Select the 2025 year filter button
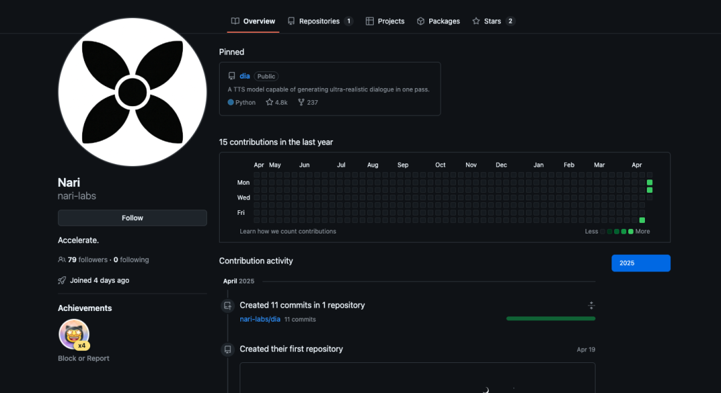721x393 pixels. tap(640, 263)
